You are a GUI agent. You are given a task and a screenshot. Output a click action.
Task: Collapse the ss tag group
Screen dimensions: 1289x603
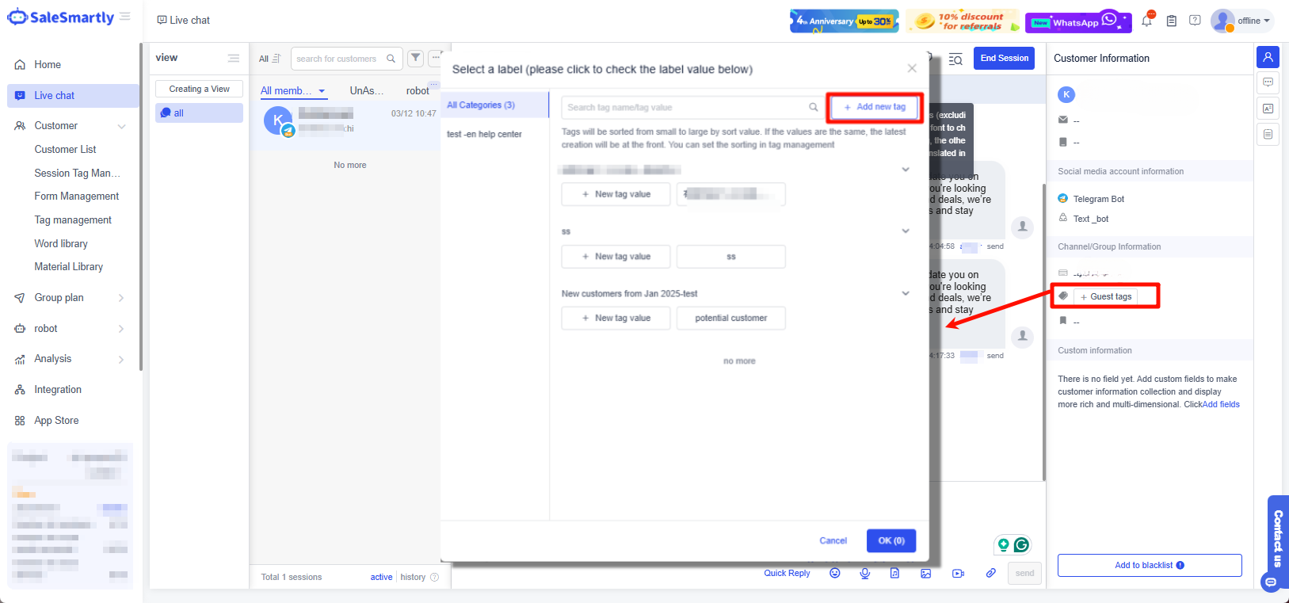[906, 231]
